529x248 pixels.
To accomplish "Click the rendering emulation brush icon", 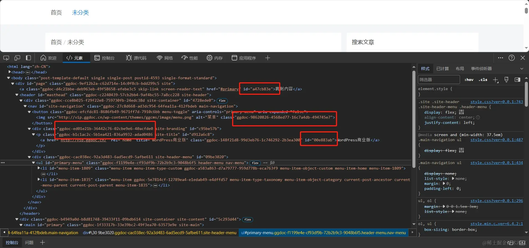I will [x=506, y=80].
